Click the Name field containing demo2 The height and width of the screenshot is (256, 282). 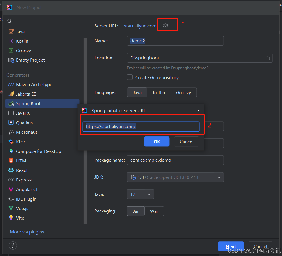(175, 41)
